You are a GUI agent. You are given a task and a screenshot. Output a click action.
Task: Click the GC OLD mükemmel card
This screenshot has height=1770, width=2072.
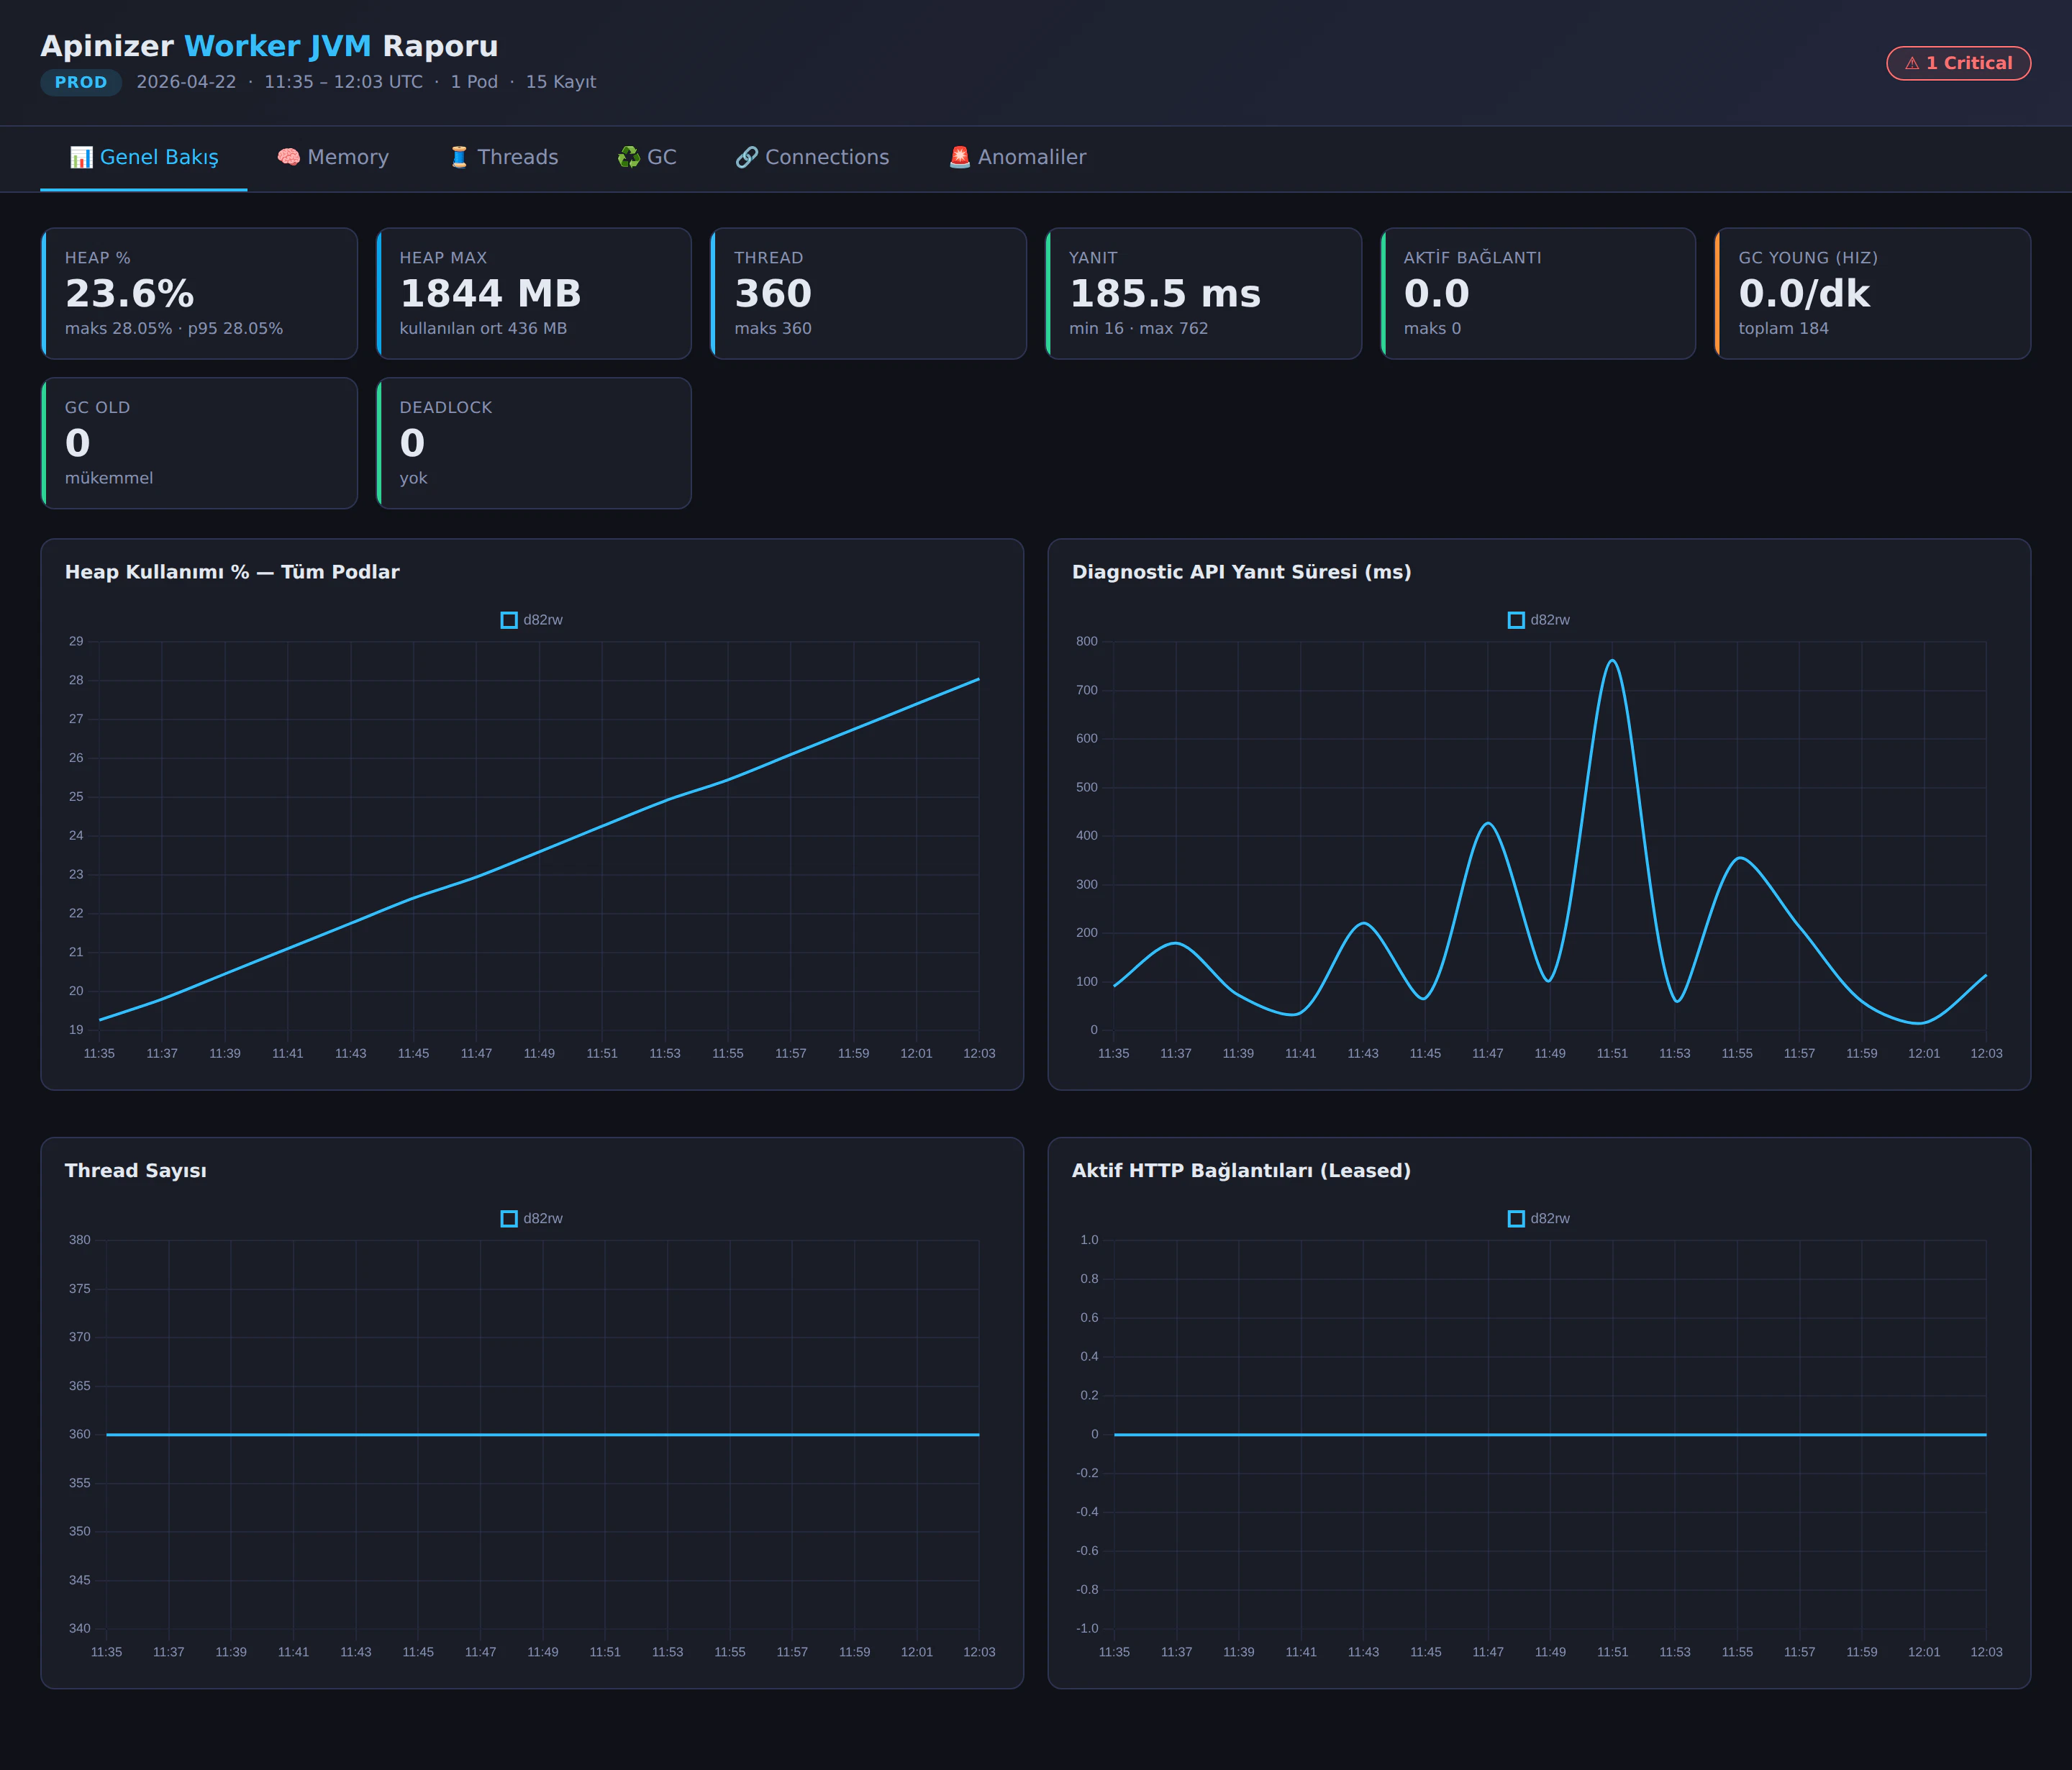pos(199,443)
